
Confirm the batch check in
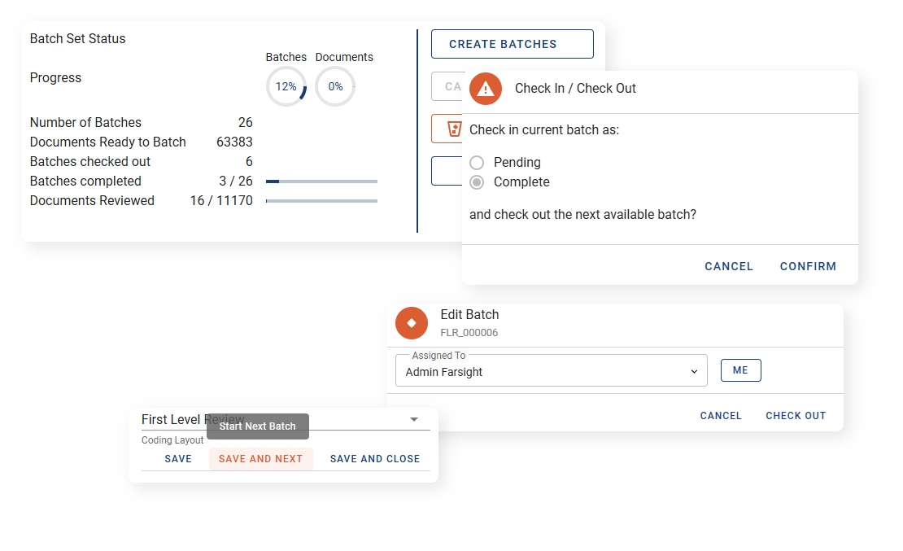pos(808,266)
